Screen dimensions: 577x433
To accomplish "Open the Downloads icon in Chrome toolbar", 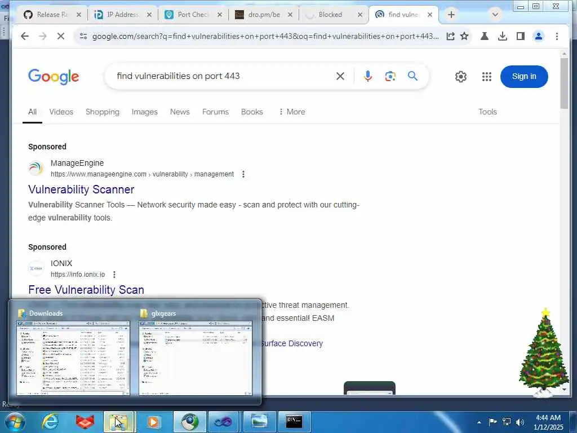I will (x=503, y=36).
